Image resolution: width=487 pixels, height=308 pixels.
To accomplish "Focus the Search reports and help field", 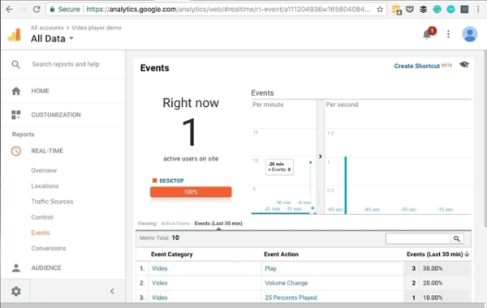I will (x=66, y=64).
